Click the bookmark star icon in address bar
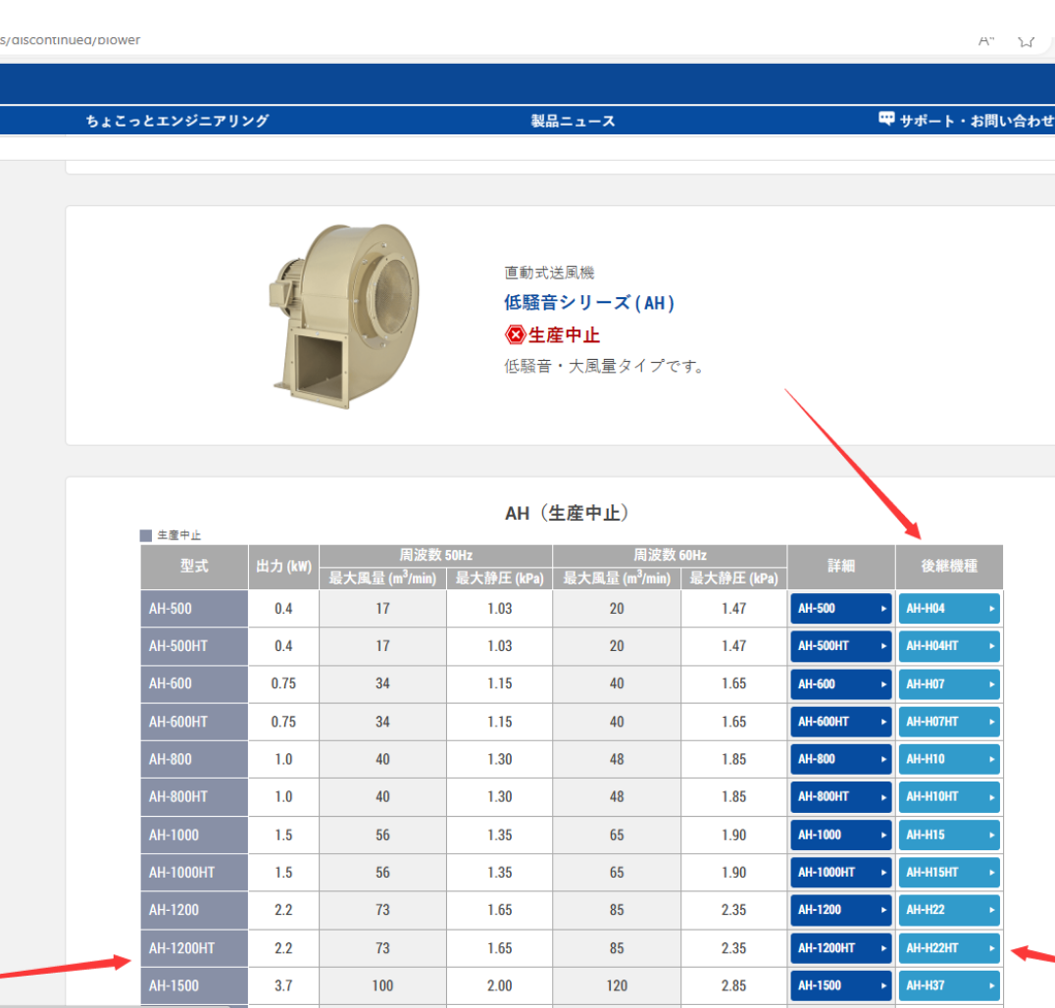This screenshot has height=1008, width=1055. point(1027,40)
